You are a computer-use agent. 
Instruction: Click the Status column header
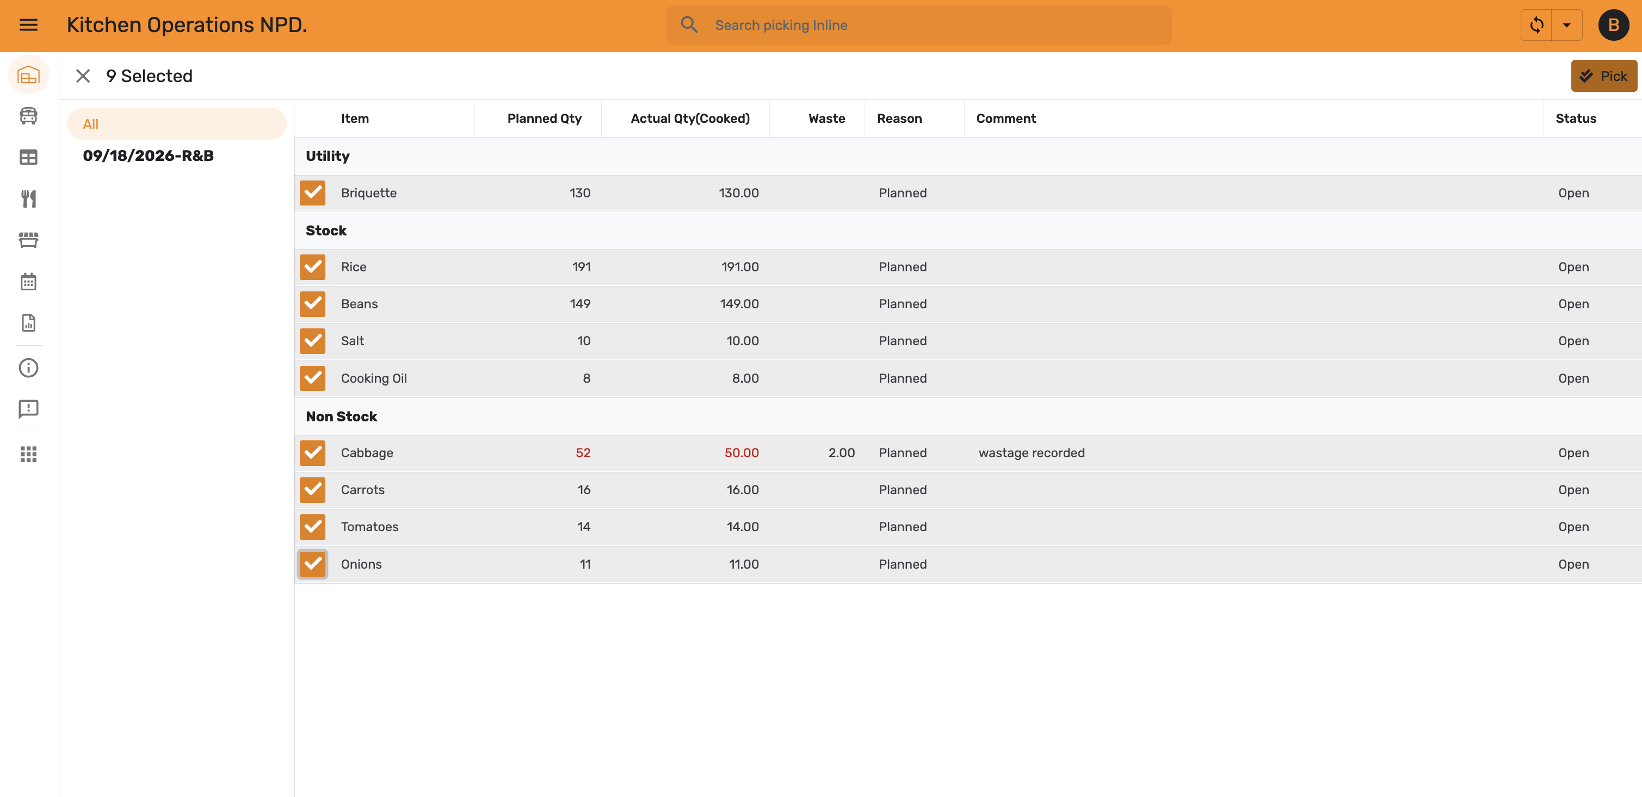(x=1576, y=119)
